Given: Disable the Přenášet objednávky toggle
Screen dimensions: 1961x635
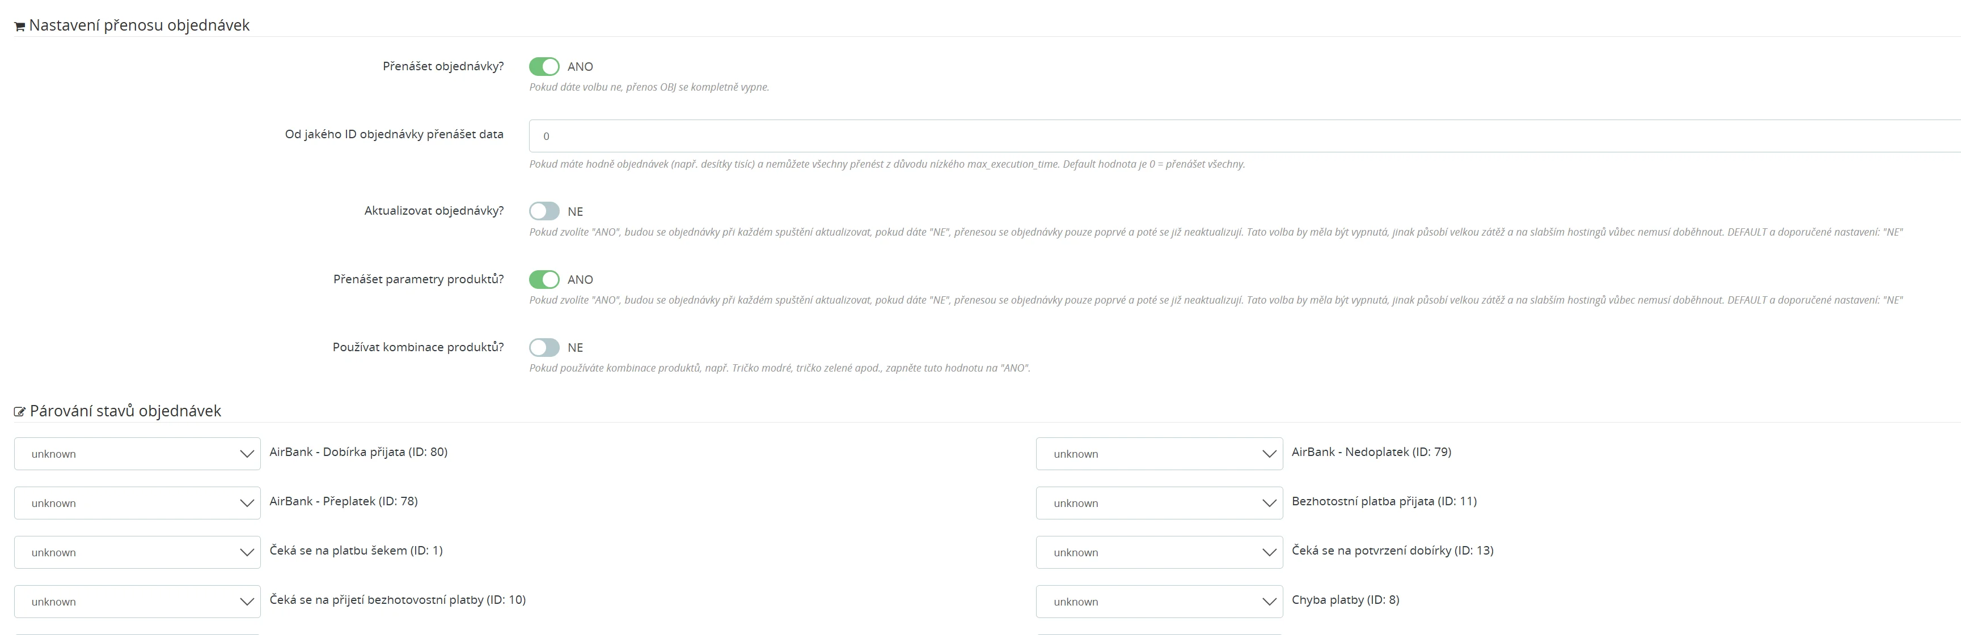Looking at the screenshot, I should [x=544, y=67].
